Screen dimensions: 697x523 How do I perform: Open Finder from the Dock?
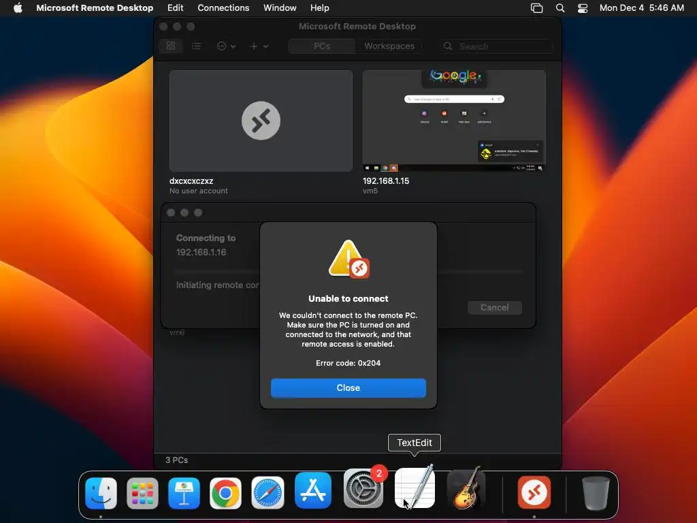tap(101, 493)
